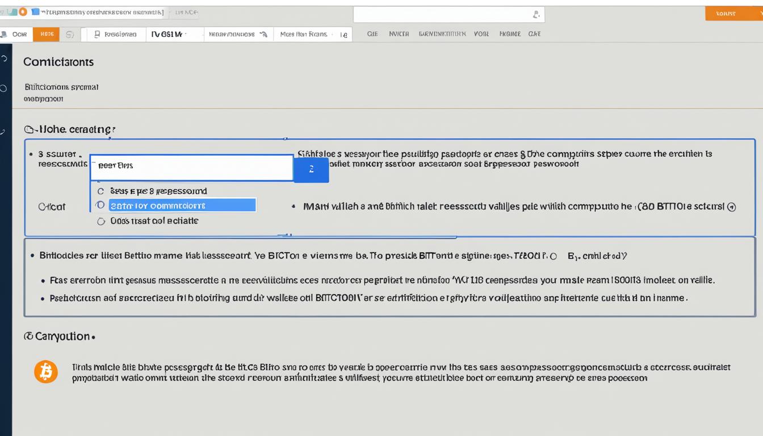
Task: Click the orange Bitcoin logo icon
Action: tap(46, 372)
